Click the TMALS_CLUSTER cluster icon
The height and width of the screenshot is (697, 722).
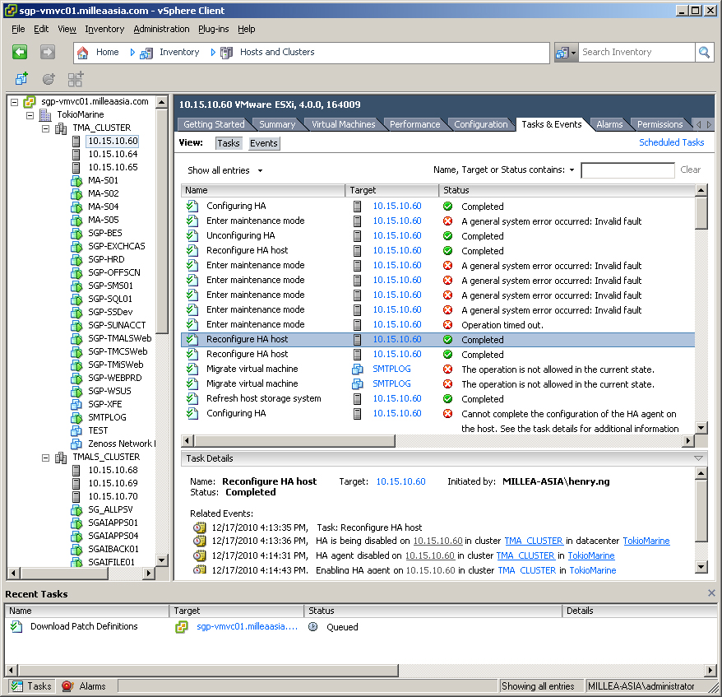pos(61,457)
